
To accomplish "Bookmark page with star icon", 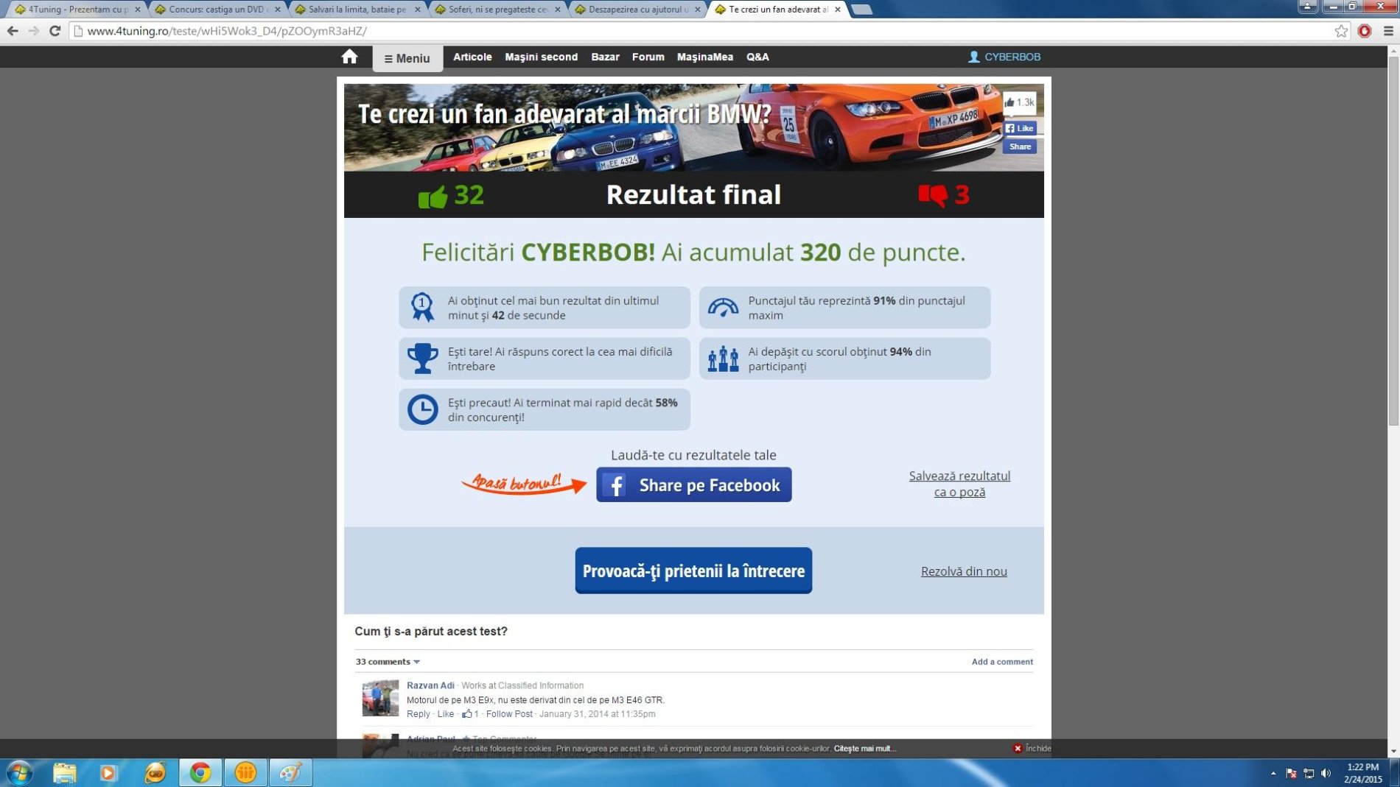I will click(x=1341, y=31).
